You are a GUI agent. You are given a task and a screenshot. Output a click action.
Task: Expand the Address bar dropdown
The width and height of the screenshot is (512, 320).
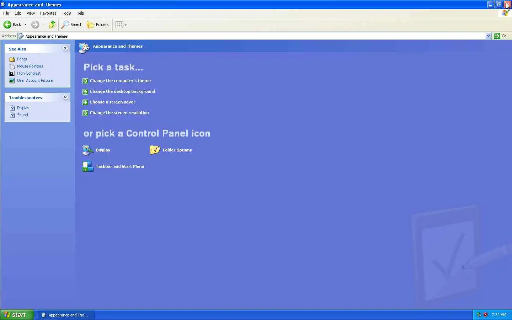pos(488,36)
